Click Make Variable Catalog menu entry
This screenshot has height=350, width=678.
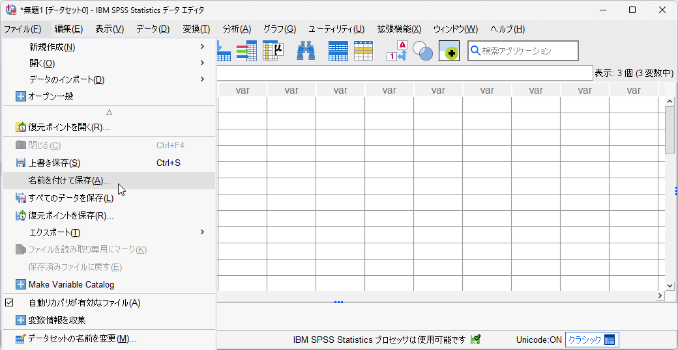[x=109, y=285]
